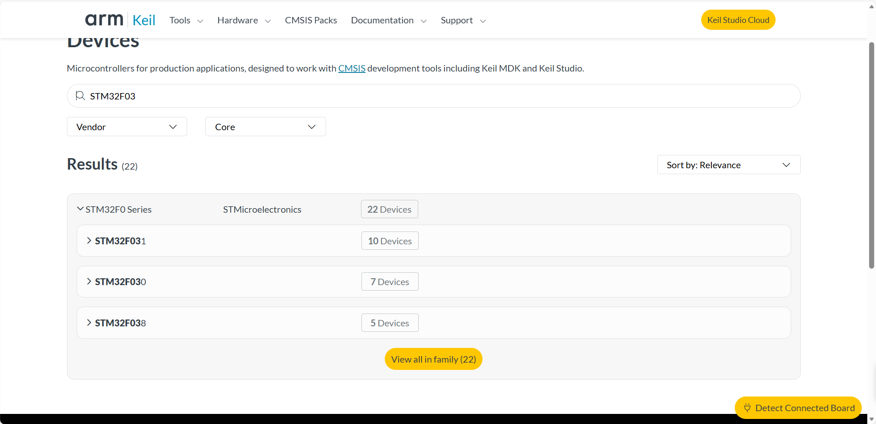This screenshot has height=424, width=876.
Task: Expand the STM32F031 row
Action: 433,241
